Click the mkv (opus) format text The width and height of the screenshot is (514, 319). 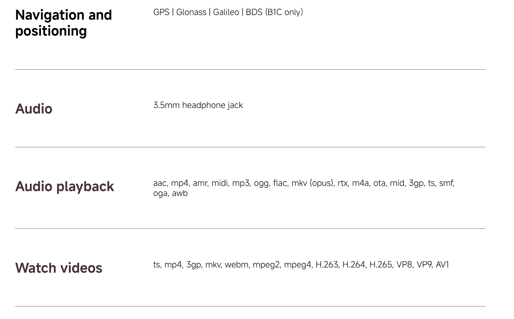point(312,183)
